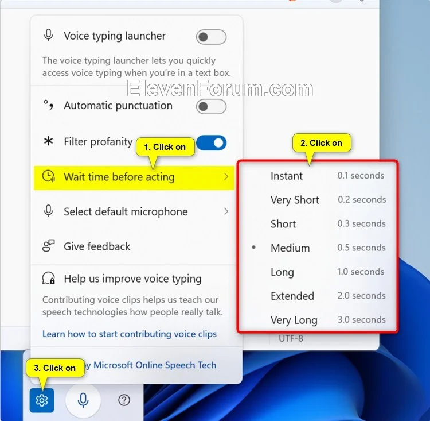The image size is (430, 421).
Task: Click the microphone button to start dictation
Action: 83,400
